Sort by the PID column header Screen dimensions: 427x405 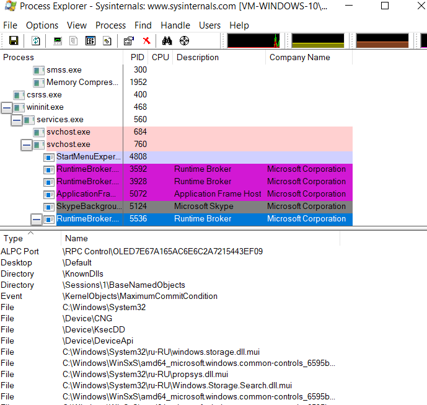136,57
